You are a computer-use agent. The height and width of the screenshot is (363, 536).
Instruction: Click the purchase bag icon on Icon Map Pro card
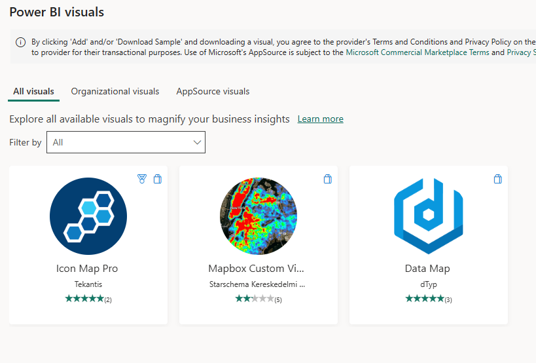click(x=157, y=179)
